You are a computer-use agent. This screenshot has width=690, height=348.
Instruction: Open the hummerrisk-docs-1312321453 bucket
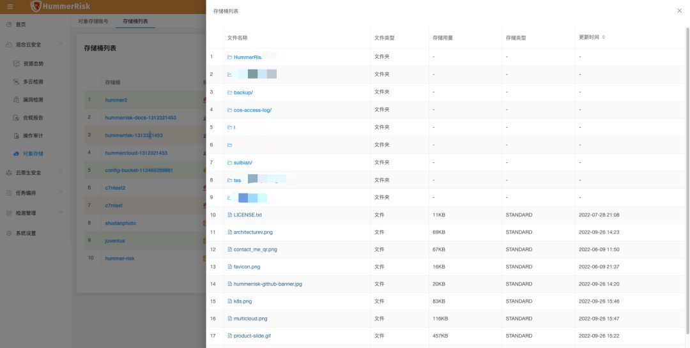pos(141,118)
